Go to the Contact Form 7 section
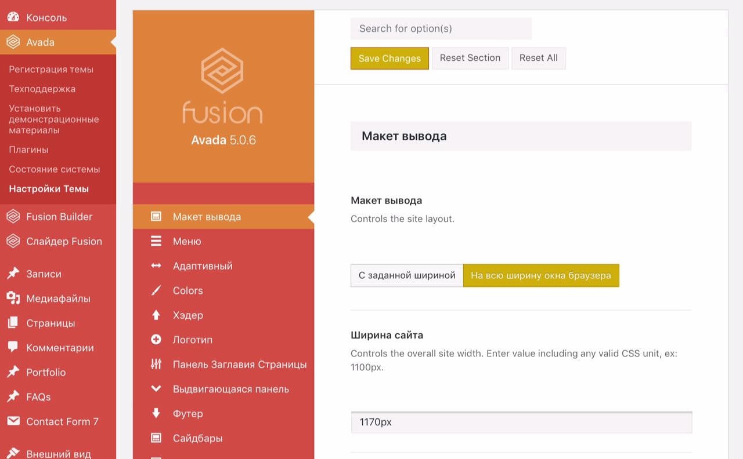Image resolution: width=743 pixels, height=459 pixels. pos(58,421)
